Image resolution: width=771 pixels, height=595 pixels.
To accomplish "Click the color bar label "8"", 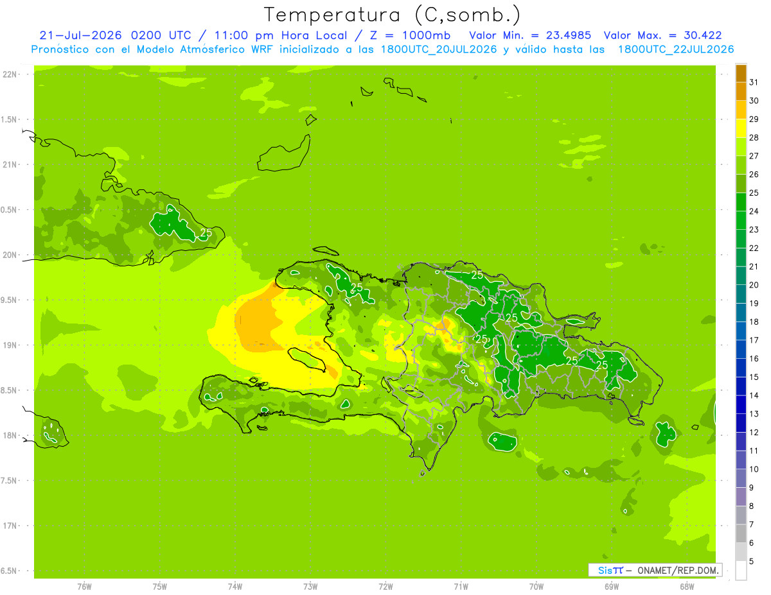I will coord(751,506).
